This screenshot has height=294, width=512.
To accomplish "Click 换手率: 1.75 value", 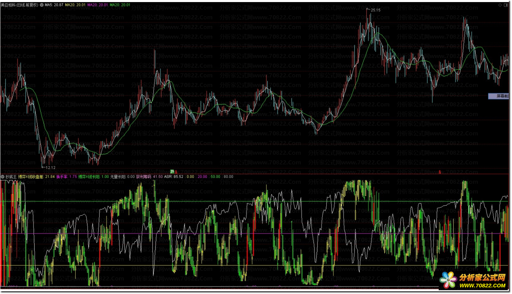I will pyautogui.click(x=67, y=177).
